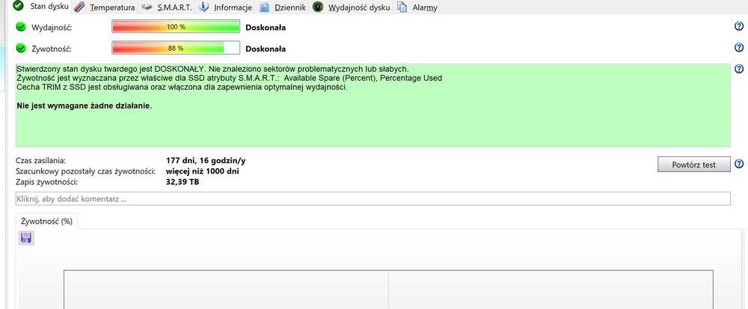748x309 pixels.
Task: Click the lifetime chart plot area
Action: (388, 290)
